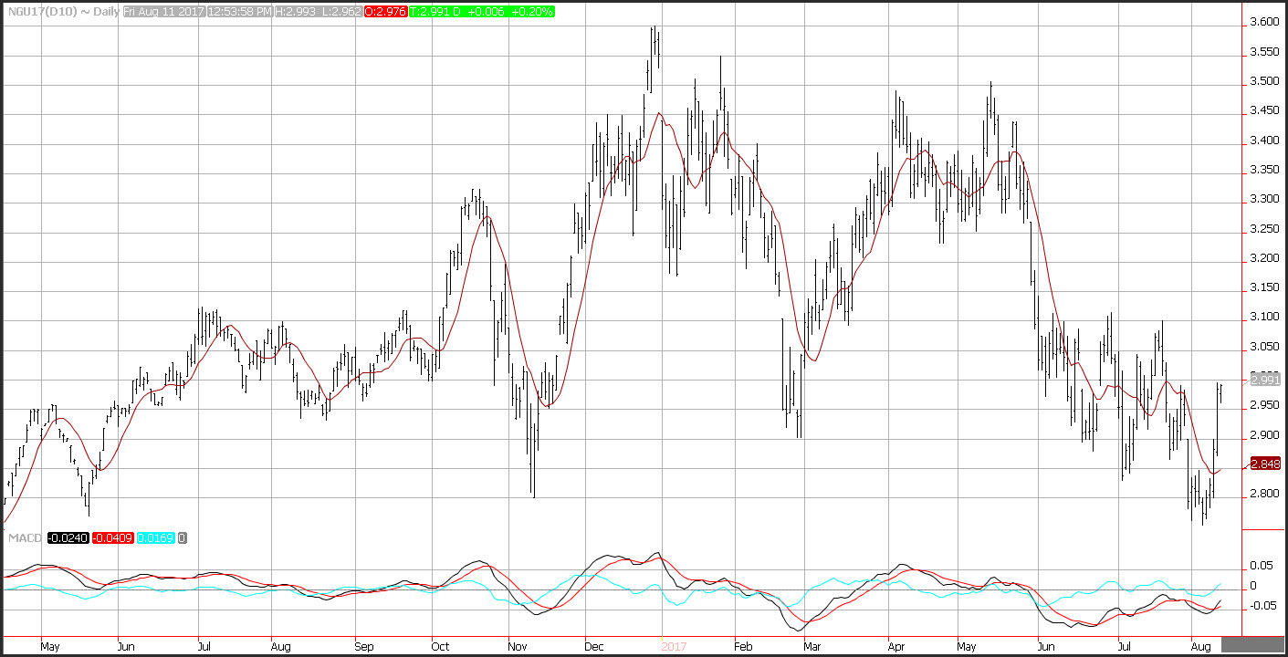The height and width of the screenshot is (657, 1288).
Task: Select the black MACD value -0.0240
Action: click(x=68, y=538)
